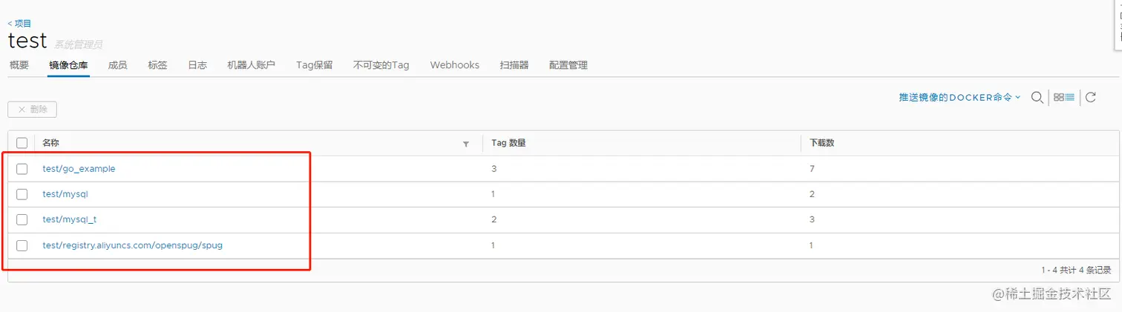Viewport: 1122px width, 312px height.
Task: Open the 概要 tab
Action: pos(19,65)
